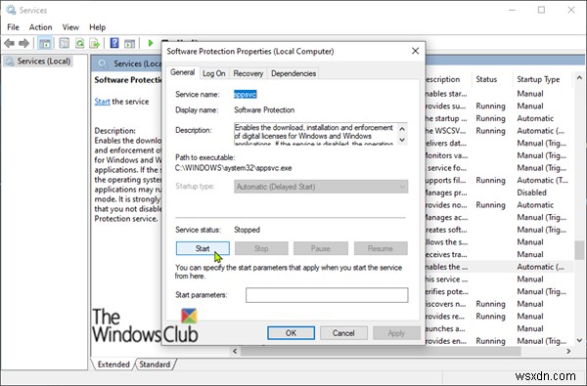This screenshot has width=587, height=386.
Task: Click the Description box's down scroll arrow
Action: [402, 140]
